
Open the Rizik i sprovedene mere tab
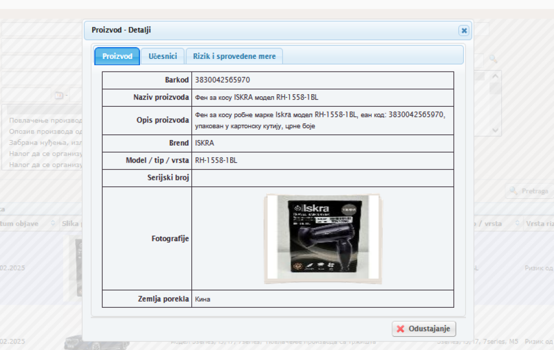pos(234,56)
